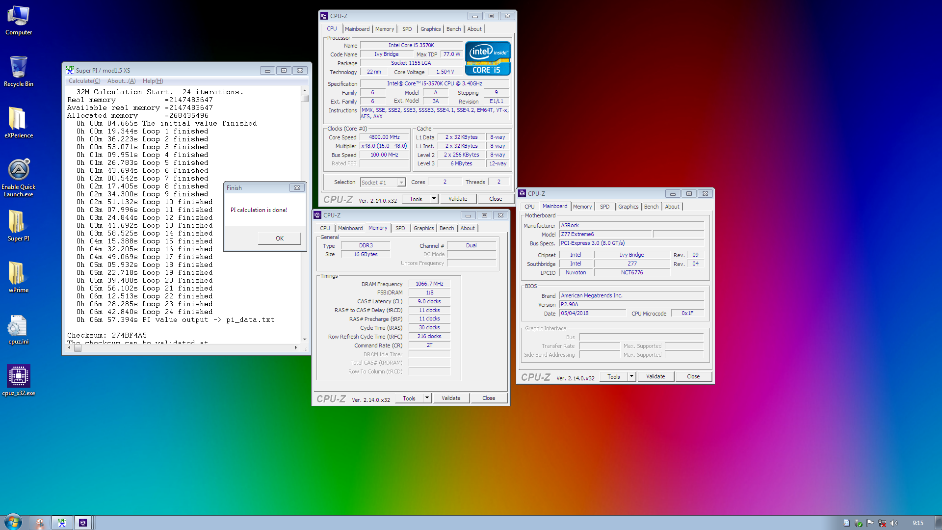Click the Checksum: 274BF4A5 line
This screenshot has width=942, height=530.
(x=107, y=335)
